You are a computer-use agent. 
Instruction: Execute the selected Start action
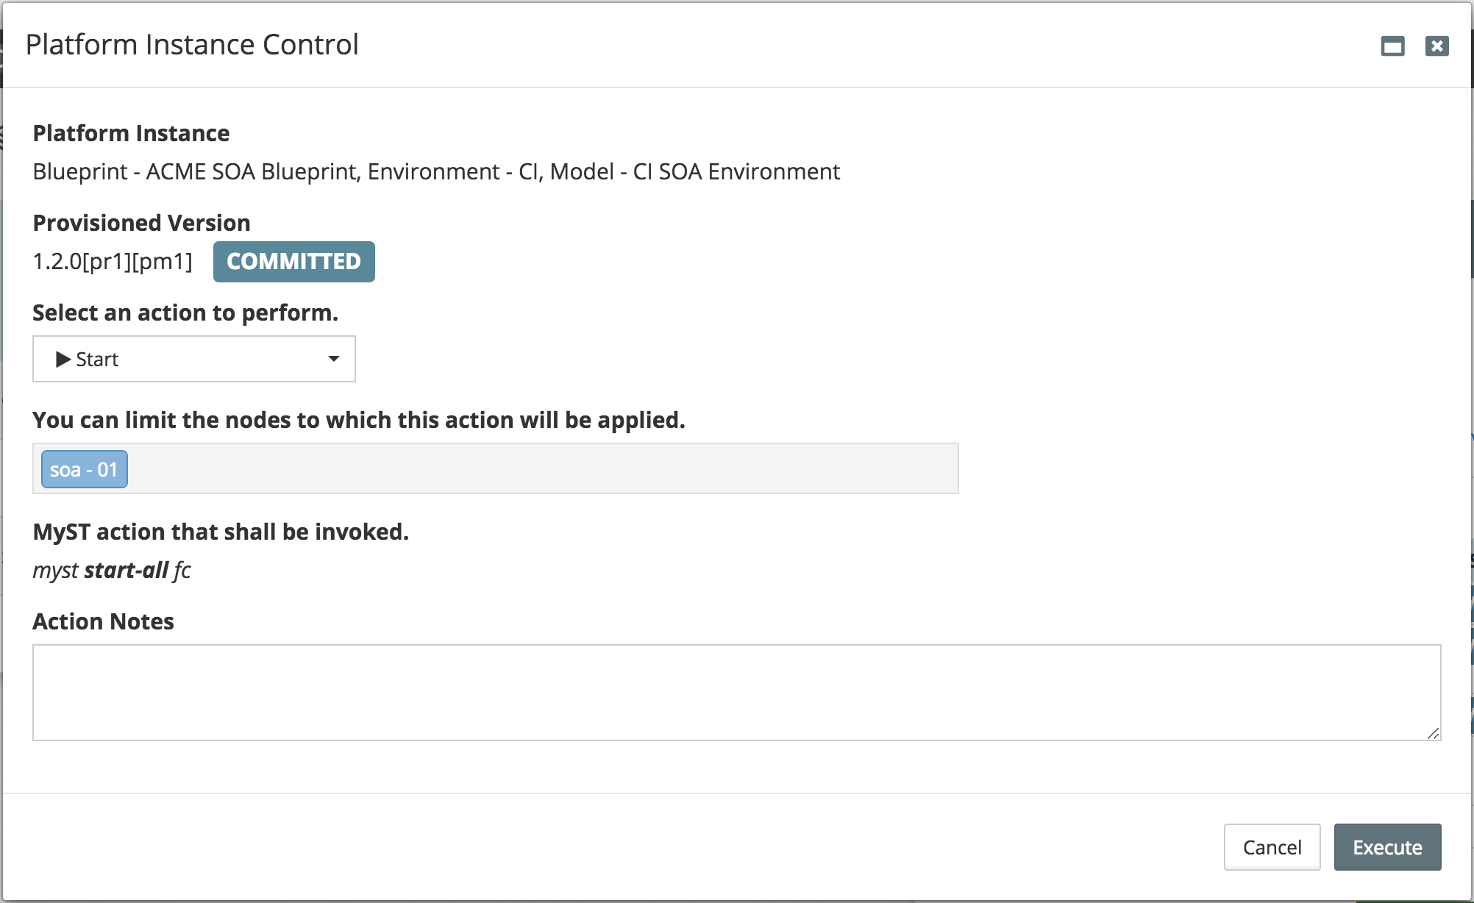coord(1387,847)
